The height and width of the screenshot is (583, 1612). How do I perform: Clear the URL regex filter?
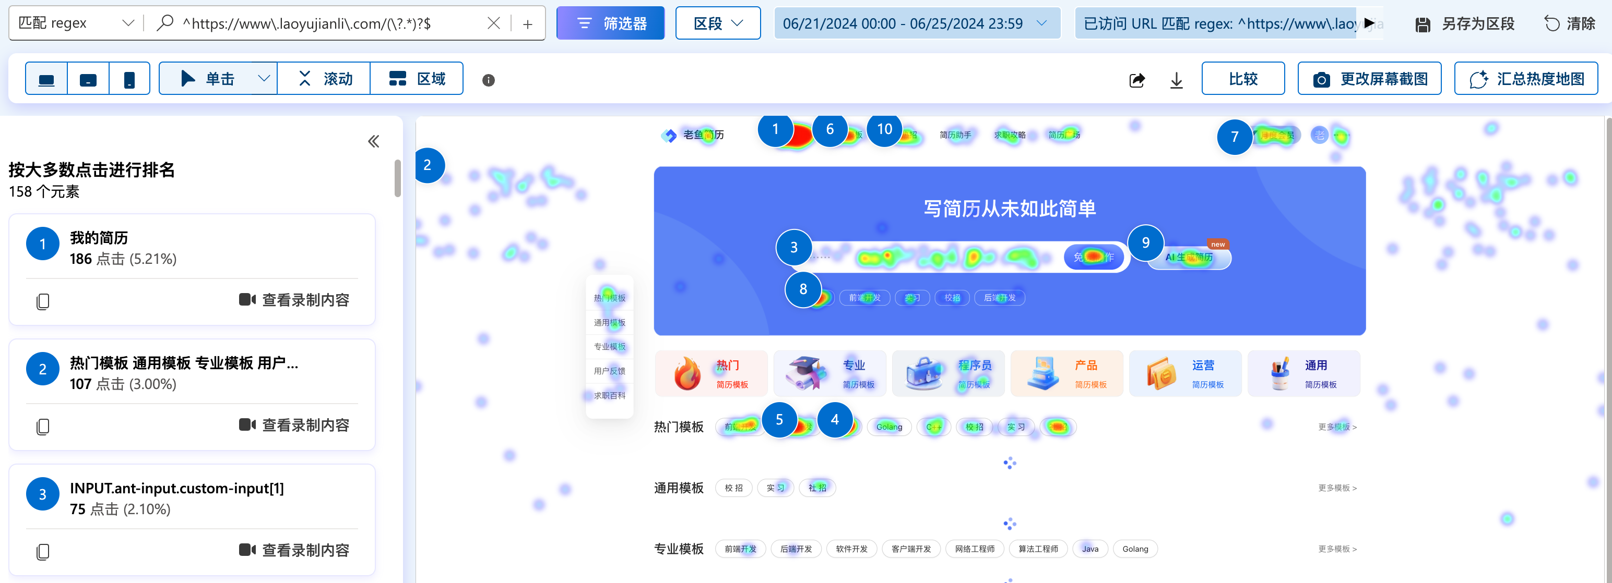click(x=493, y=24)
